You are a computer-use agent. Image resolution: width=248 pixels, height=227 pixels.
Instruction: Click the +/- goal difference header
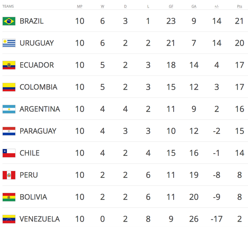[x=217, y=7]
